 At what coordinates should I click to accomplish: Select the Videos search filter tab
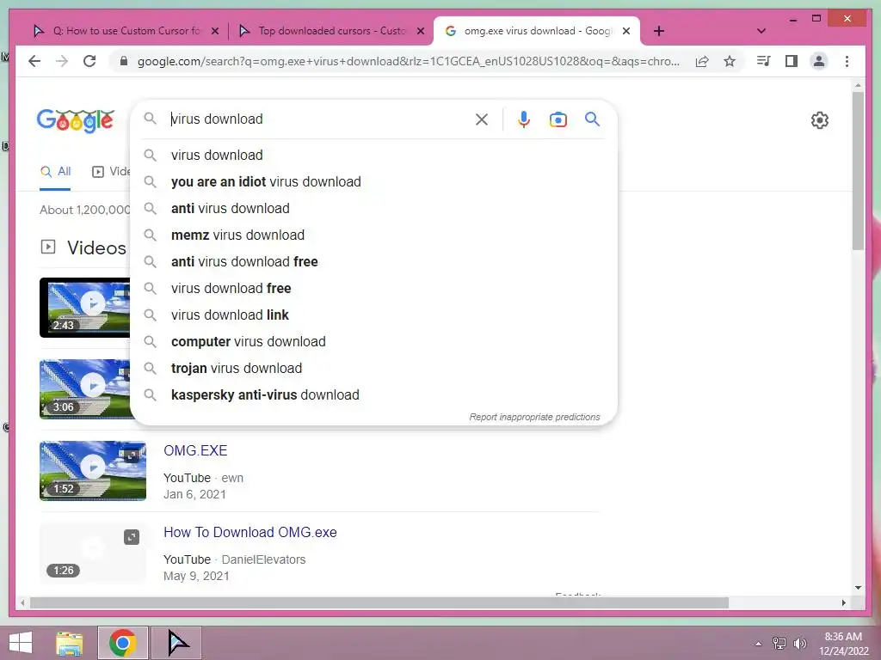(x=111, y=172)
